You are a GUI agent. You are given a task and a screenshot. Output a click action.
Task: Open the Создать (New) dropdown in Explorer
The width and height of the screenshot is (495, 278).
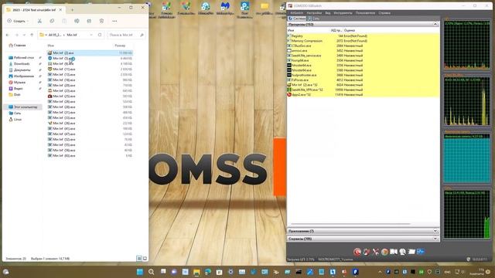(18, 21)
